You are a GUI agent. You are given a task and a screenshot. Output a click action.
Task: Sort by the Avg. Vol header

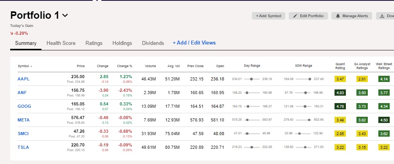pos(174,66)
